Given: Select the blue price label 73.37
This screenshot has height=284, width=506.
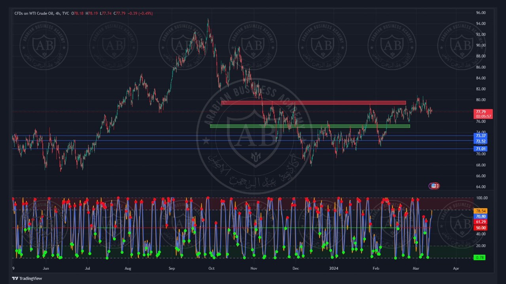Looking at the screenshot, I should (481, 136).
